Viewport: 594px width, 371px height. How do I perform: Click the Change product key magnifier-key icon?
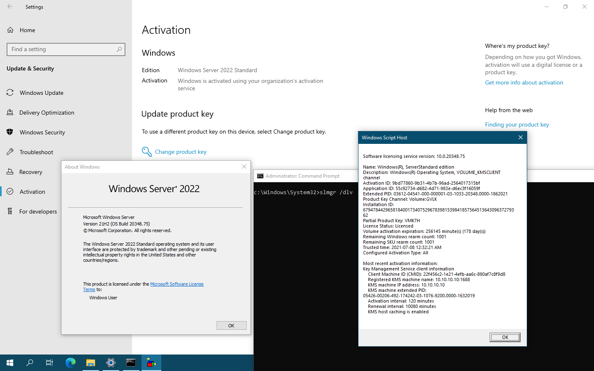click(147, 152)
